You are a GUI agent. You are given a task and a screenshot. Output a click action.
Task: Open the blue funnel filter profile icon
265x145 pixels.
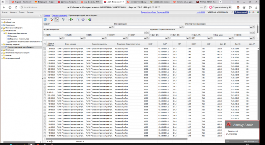[x=63, y=20]
